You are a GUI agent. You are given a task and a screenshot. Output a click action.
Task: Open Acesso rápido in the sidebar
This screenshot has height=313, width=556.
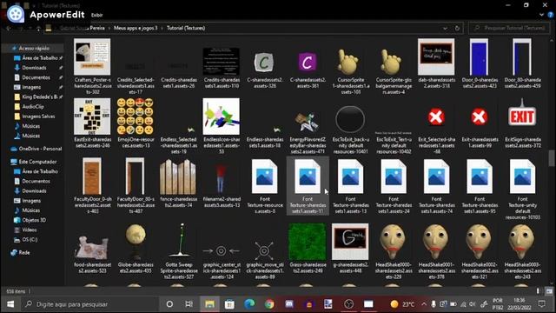tap(34, 48)
